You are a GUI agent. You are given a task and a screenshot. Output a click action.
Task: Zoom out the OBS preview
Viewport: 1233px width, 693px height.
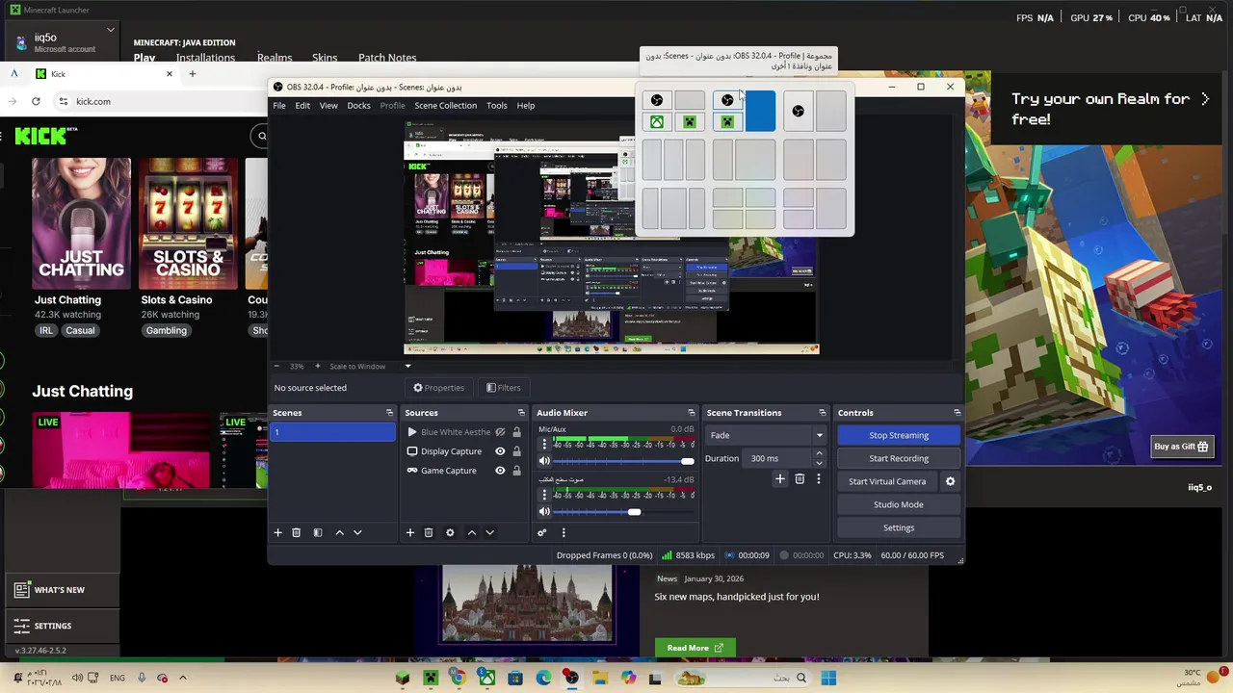click(276, 366)
